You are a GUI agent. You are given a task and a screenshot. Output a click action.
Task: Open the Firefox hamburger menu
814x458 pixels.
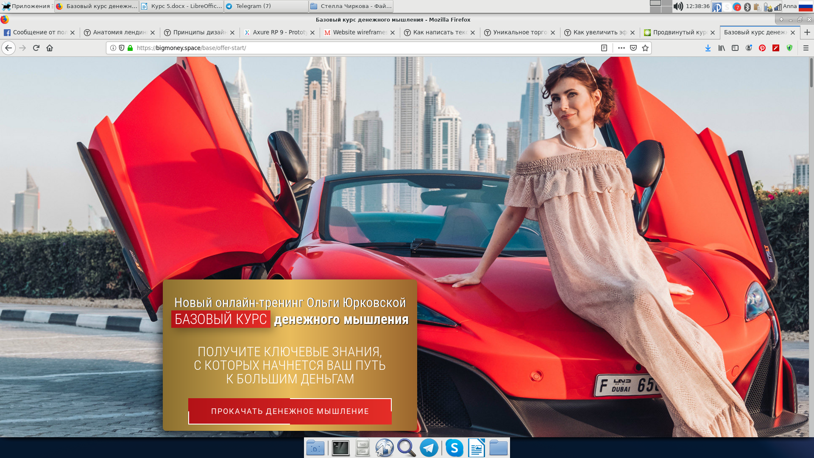[806, 48]
